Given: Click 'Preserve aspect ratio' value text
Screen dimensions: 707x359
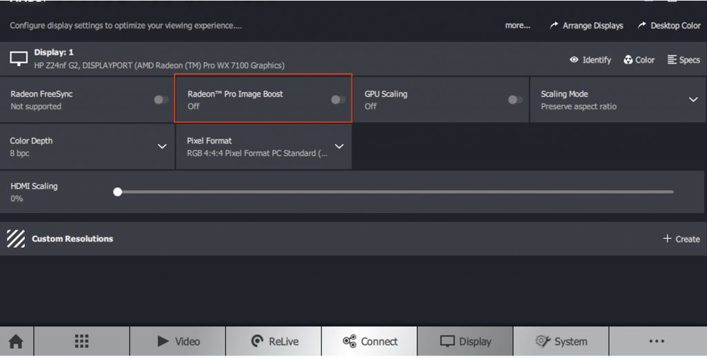Looking at the screenshot, I should (579, 107).
